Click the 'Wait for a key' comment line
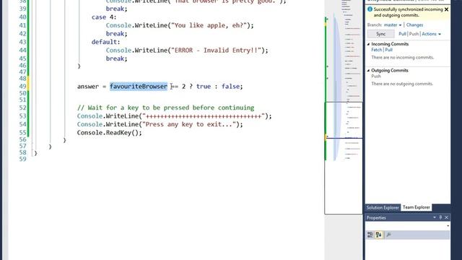Screen dimensions: 462x260 coord(165,108)
